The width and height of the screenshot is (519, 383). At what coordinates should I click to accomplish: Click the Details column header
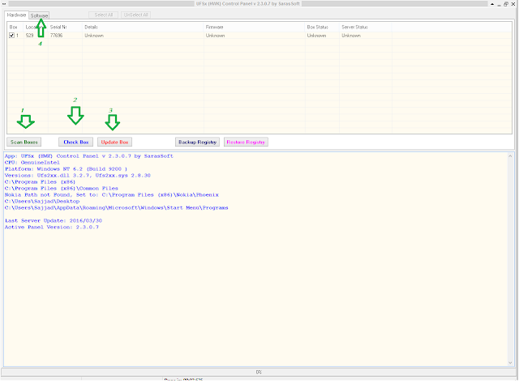click(143, 27)
